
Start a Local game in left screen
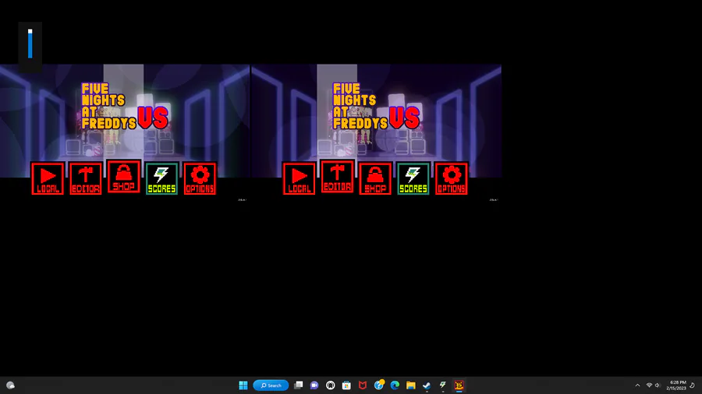tap(48, 178)
